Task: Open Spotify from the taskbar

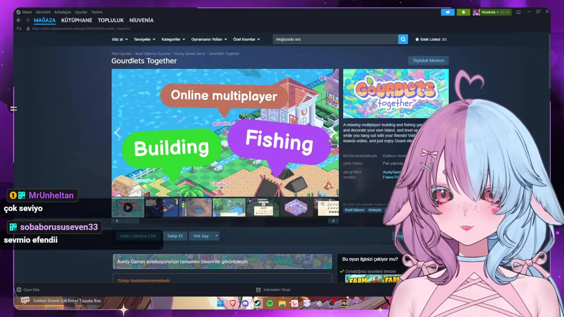Action: (x=270, y=303)
